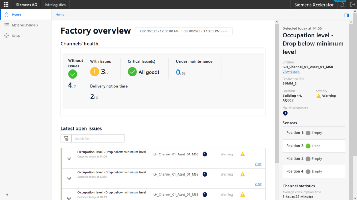Toggle the side panel icon
Image resolution: width=357 pixels, height=200 pixels.
tap(347, 15)
